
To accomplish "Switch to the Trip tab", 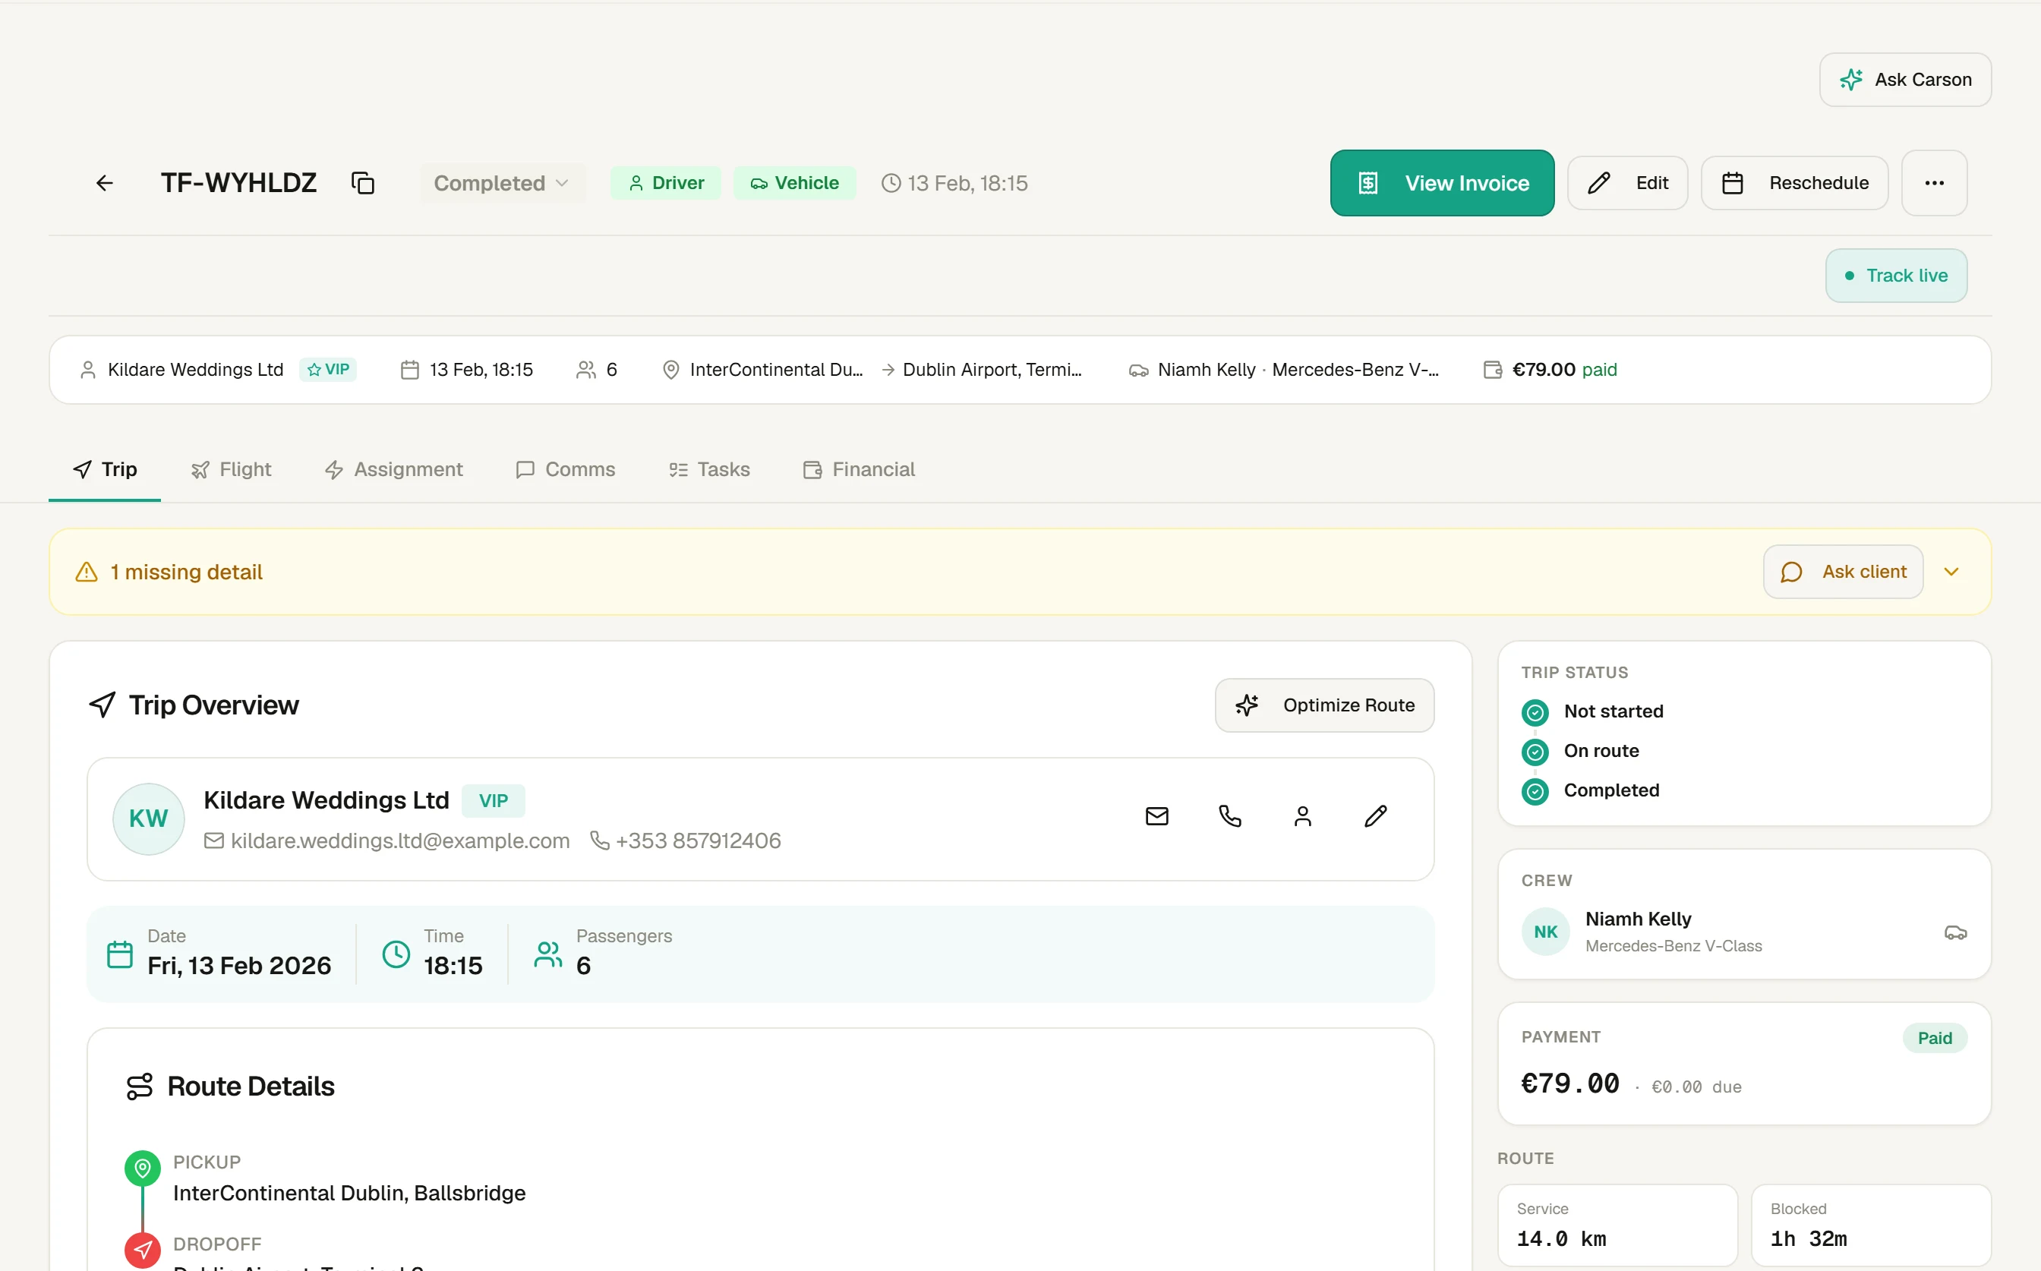I will [105, 470].
